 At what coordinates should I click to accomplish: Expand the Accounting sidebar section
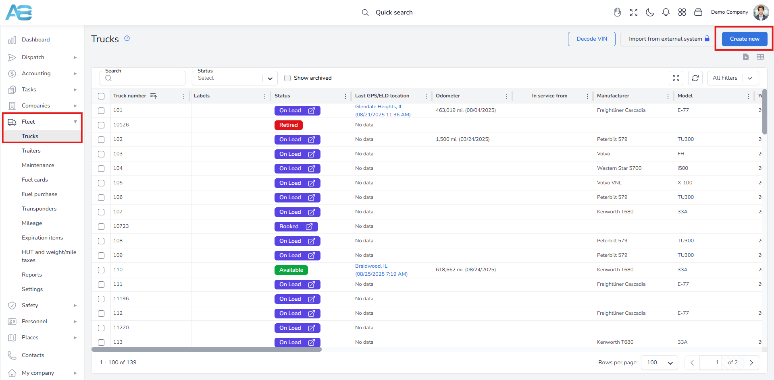[42, 74]
